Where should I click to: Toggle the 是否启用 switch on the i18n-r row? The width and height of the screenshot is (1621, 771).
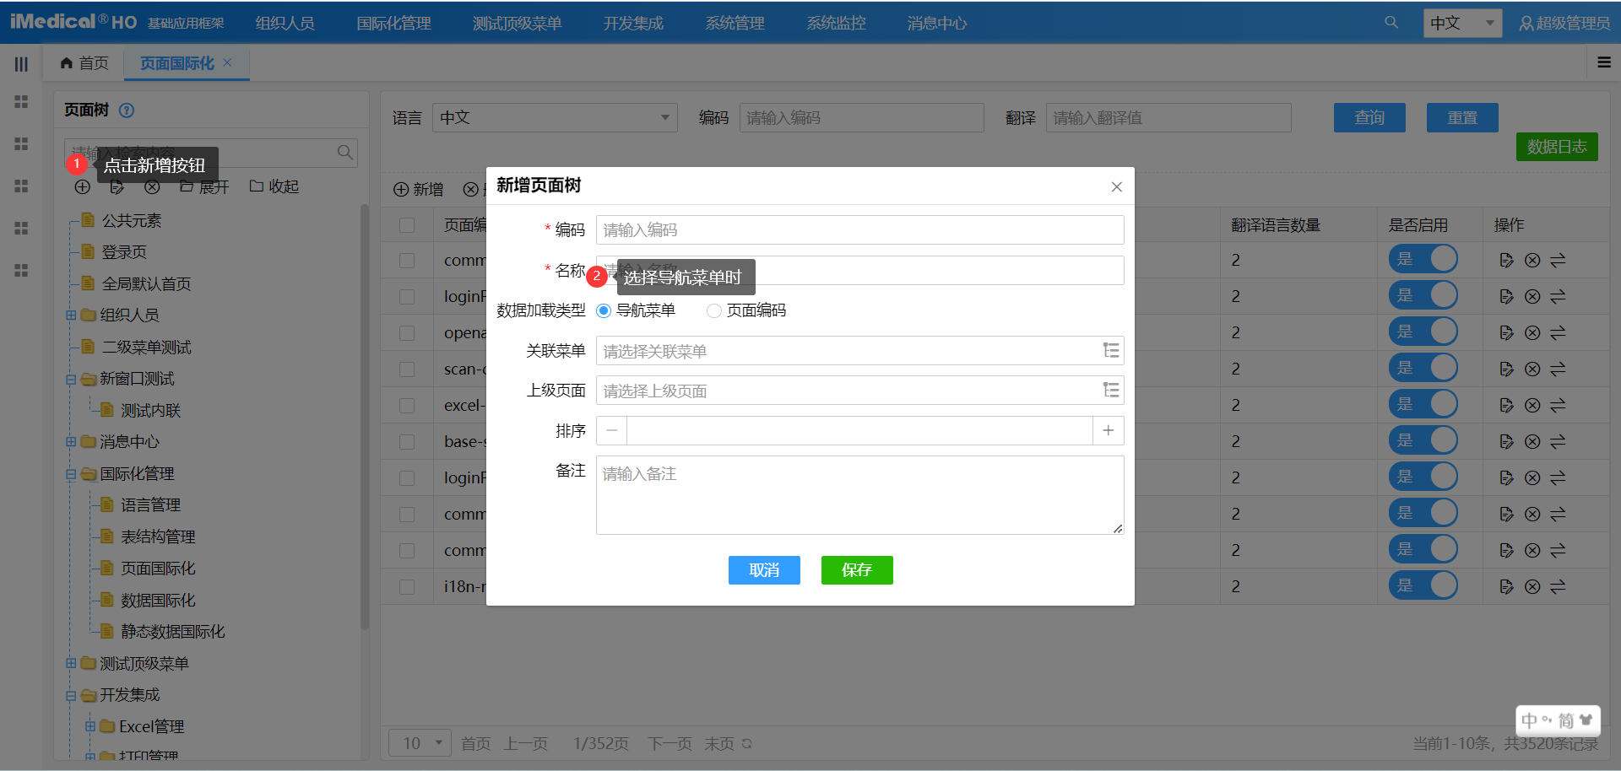pyautogui.click(x=1423, y=585)
